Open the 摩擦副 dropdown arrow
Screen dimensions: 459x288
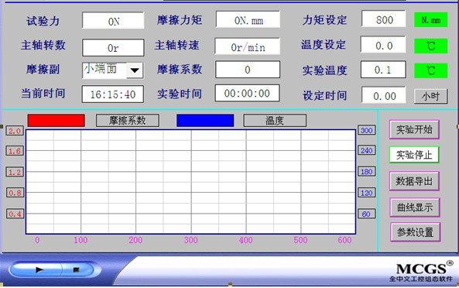tap(135, 70)
